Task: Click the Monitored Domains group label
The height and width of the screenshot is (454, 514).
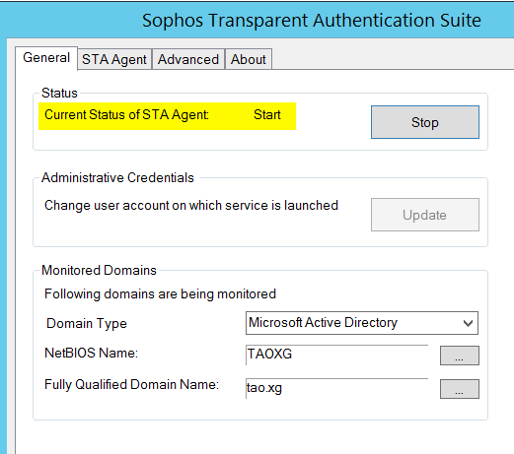Action: (x=99, y=270)
